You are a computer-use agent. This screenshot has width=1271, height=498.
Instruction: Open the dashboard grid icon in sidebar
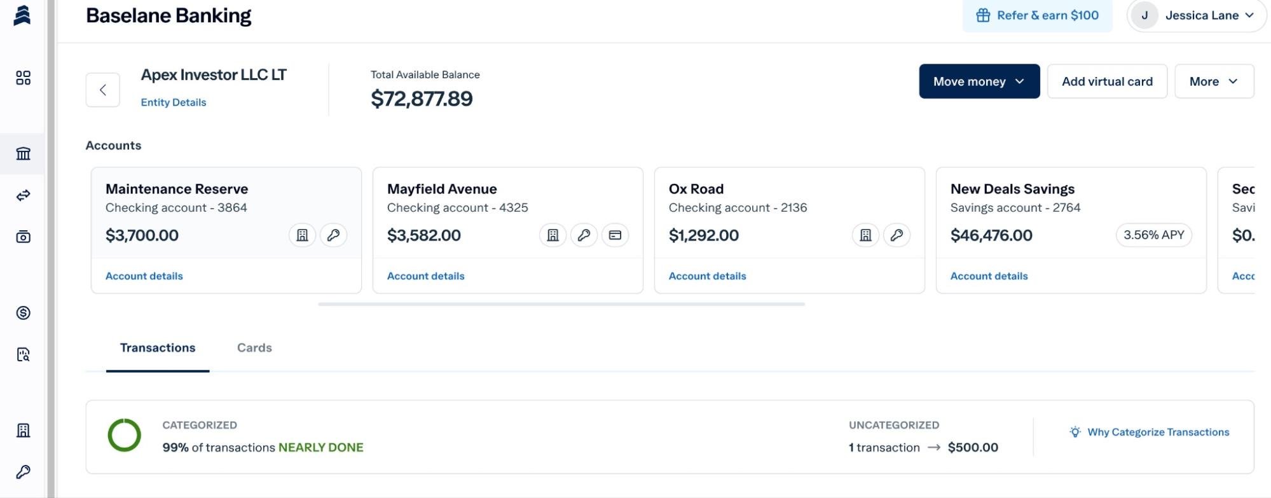(23, 78)
